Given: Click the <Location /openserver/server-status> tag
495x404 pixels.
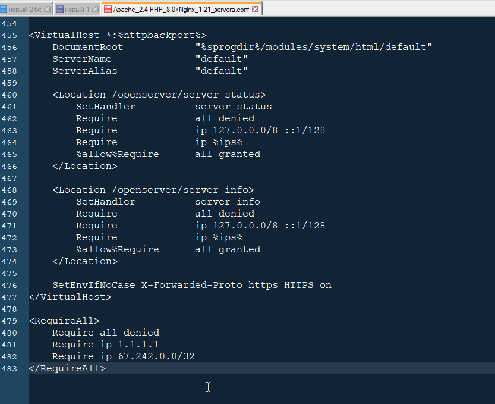Looking at the screenshot, I should (159, 95).
